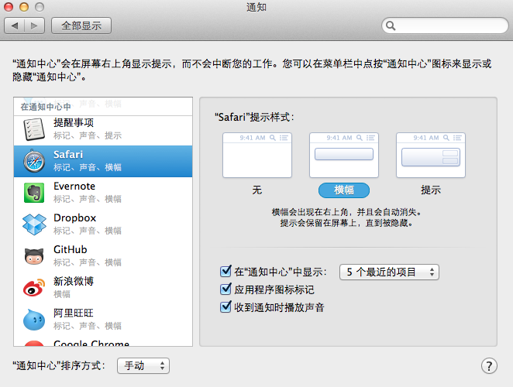Toggle 在"通知中心"中显示 checkbox
The height and width of the screenshot is (387, 513).
pos(226,272)
